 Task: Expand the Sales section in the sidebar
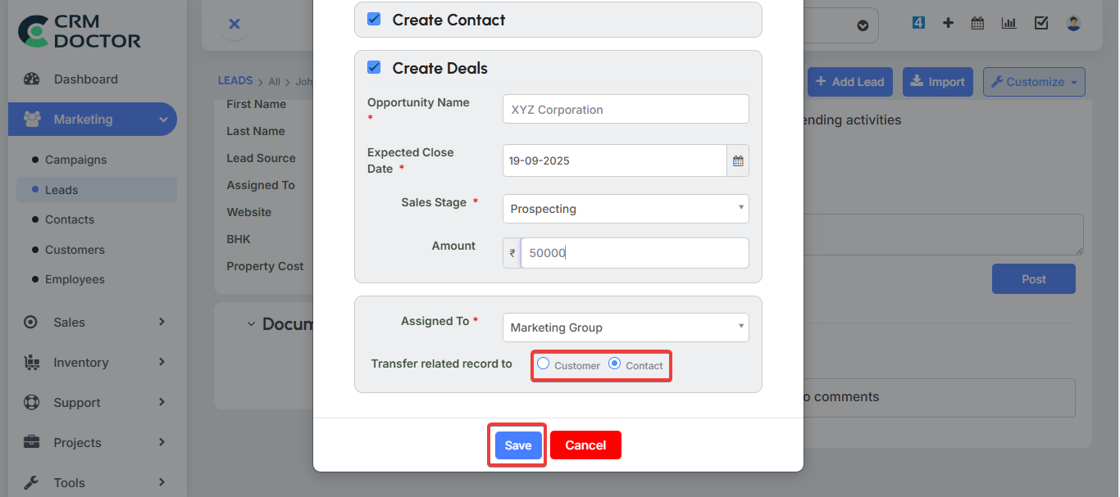coord(68,322)
